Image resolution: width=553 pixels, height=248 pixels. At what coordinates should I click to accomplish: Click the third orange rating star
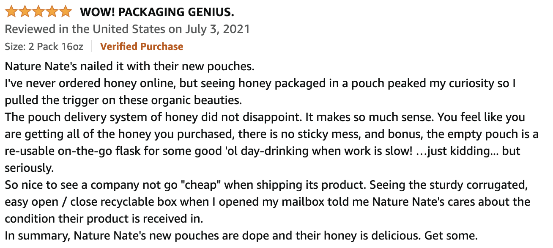pyautogui.click(x=38, y=11)
